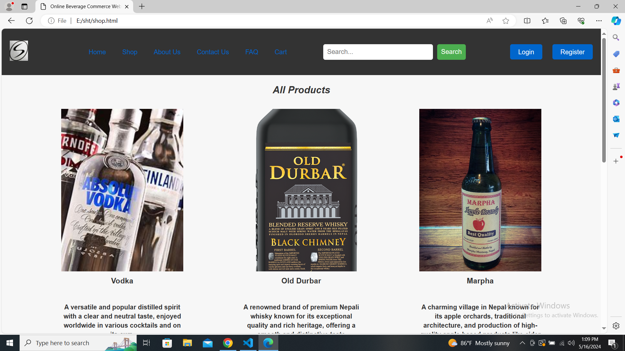Viewport: 625px width, 351px height.
Task: Open the Settings and more ellipsis menu
Action: [x=599, y=20]
